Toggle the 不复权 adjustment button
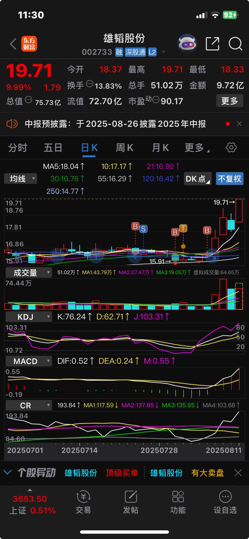 tap(229, 179)
